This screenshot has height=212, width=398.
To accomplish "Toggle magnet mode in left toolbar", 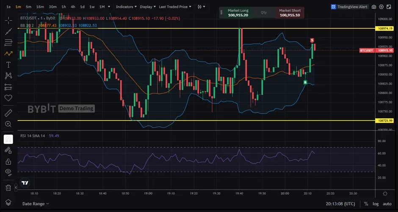I will coord(8,139).
